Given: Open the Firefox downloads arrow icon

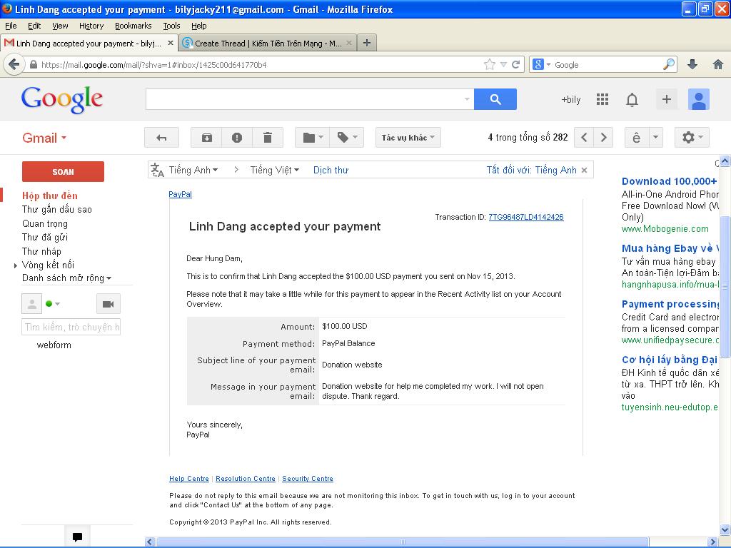Looking at the screenshot, I should tap(692, 65).
